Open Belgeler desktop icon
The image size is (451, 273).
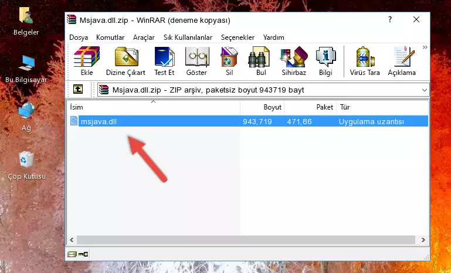[26, 21]
